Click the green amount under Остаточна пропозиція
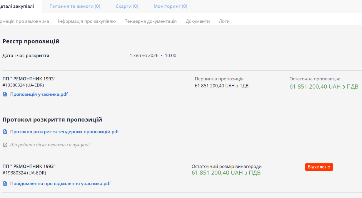This screenshot has height=198, width=362. [324, 87]
